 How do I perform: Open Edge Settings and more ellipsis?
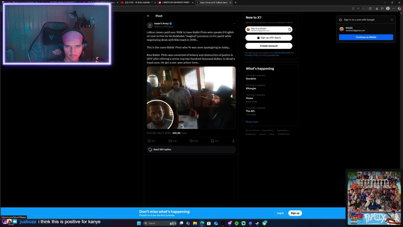(x=394, y=9)
